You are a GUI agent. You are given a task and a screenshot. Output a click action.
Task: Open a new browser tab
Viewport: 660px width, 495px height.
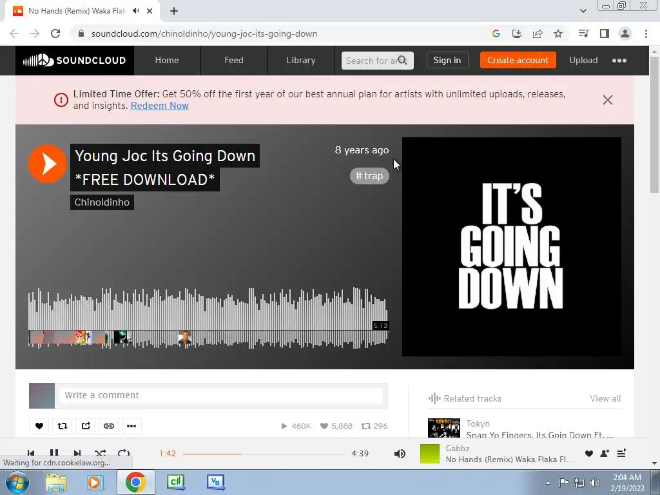point(174,11)
